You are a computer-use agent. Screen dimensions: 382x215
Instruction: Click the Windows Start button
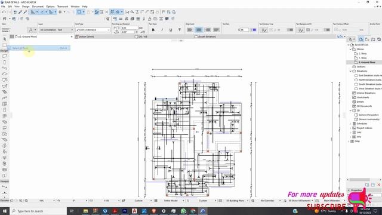[x=5, y=211]
